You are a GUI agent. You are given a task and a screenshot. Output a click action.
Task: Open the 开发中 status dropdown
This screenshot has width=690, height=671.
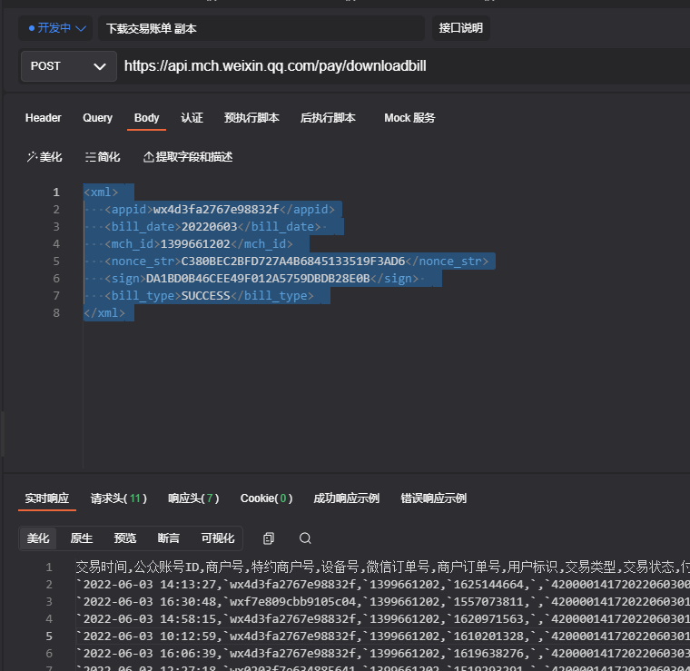pyautogui.click(x=56, y=28)
